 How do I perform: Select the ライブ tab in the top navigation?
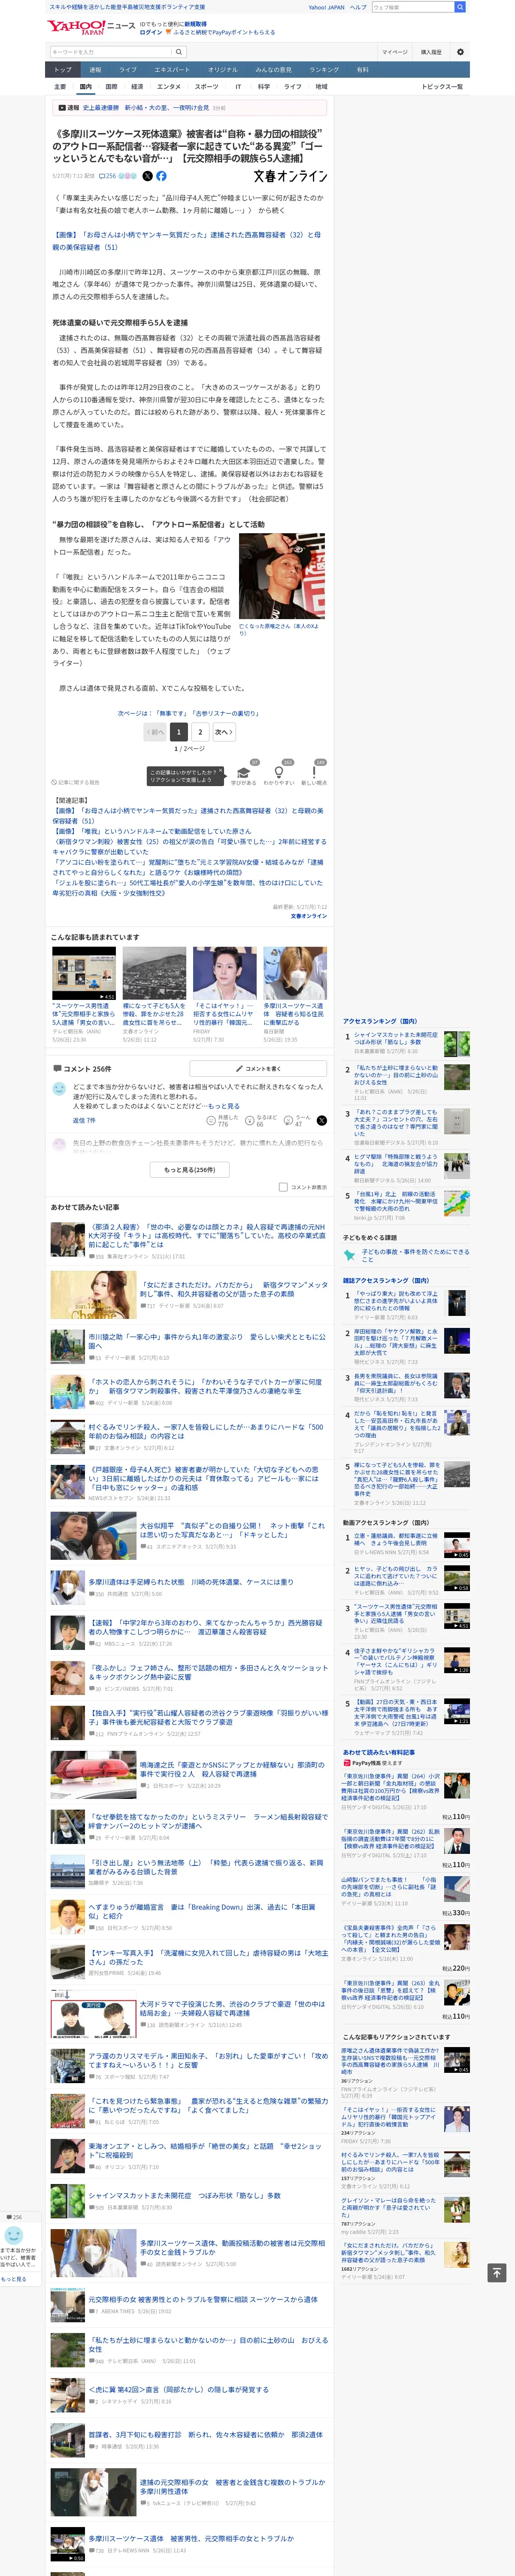tap(128, 70)
